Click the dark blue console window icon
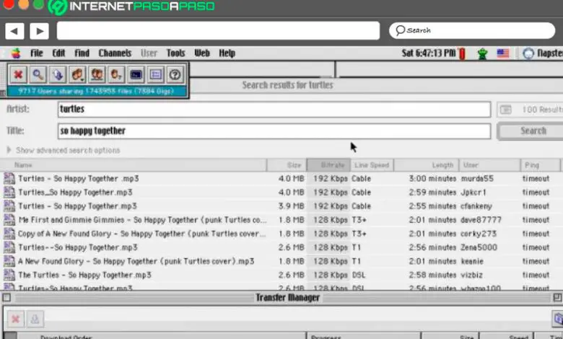Image resolution: width=563 pixels, height=339 pixels. point(136,74)
